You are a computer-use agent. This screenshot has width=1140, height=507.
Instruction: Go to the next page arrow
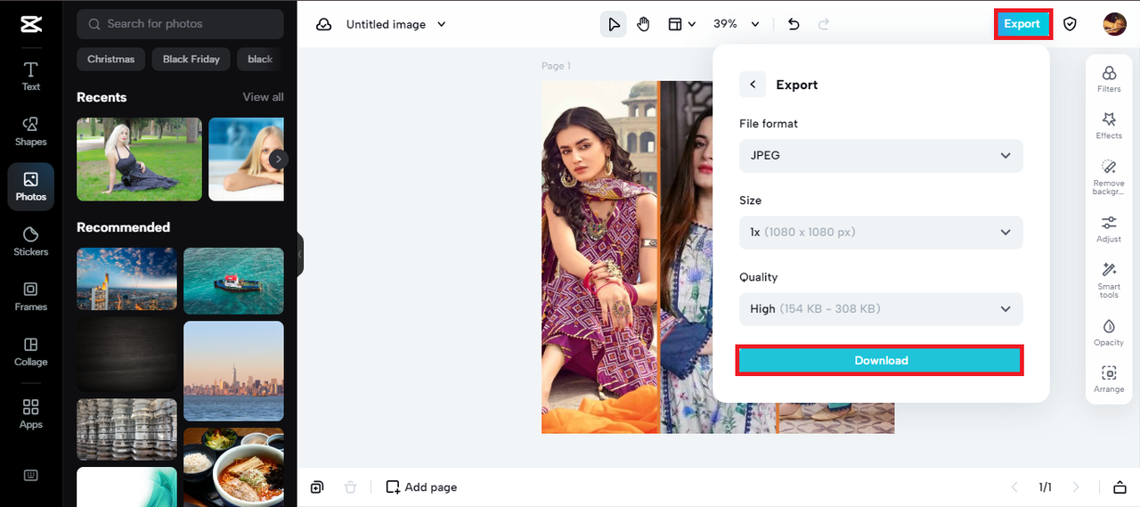click(x=1076, y=487)
